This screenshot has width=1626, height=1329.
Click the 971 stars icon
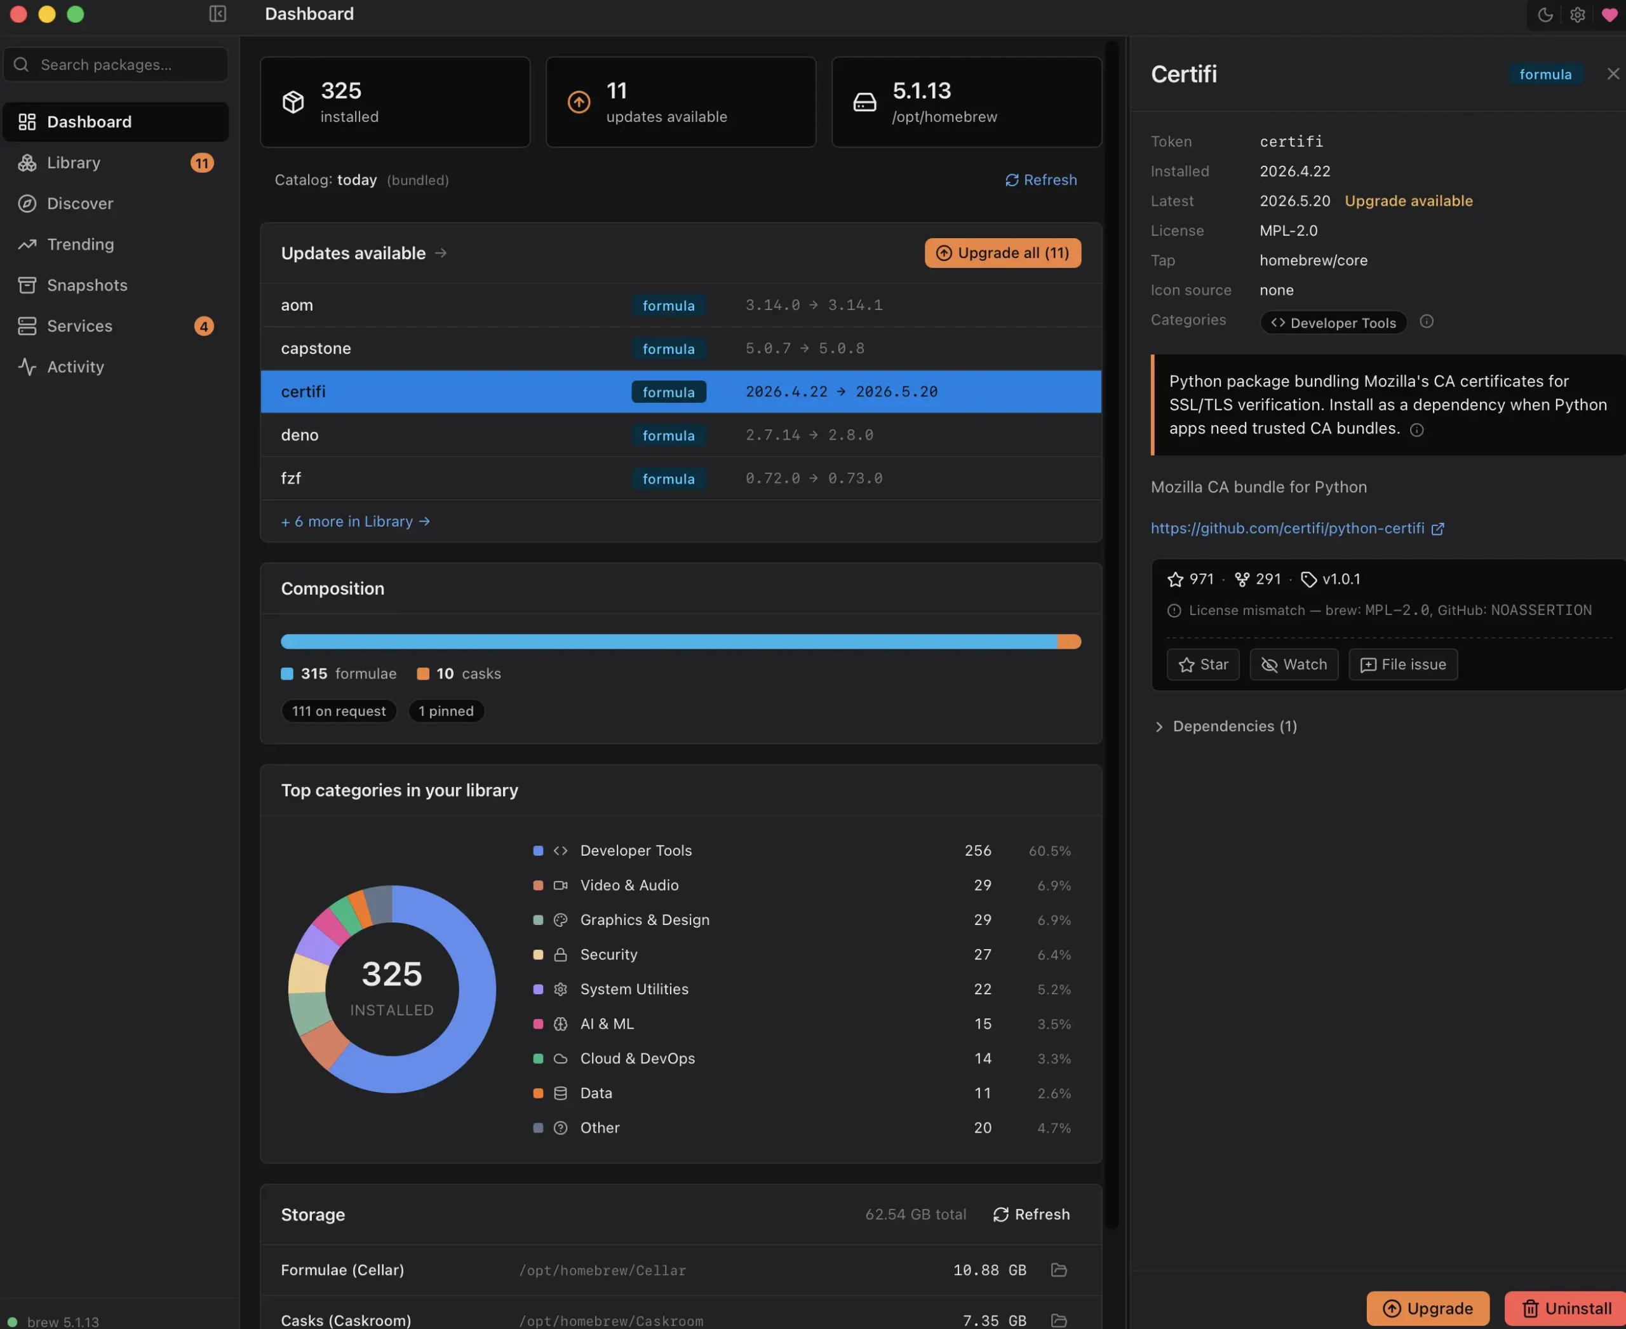[1175, 579]
